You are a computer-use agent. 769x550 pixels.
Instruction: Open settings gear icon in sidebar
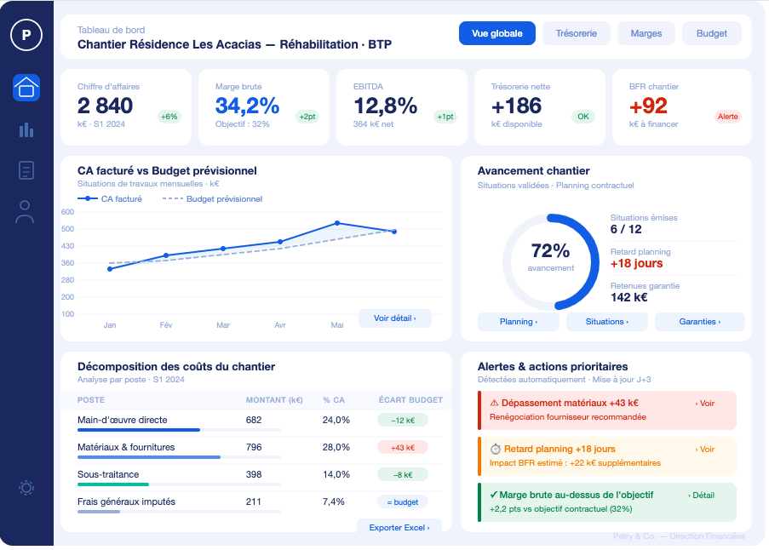coord(26,488)
